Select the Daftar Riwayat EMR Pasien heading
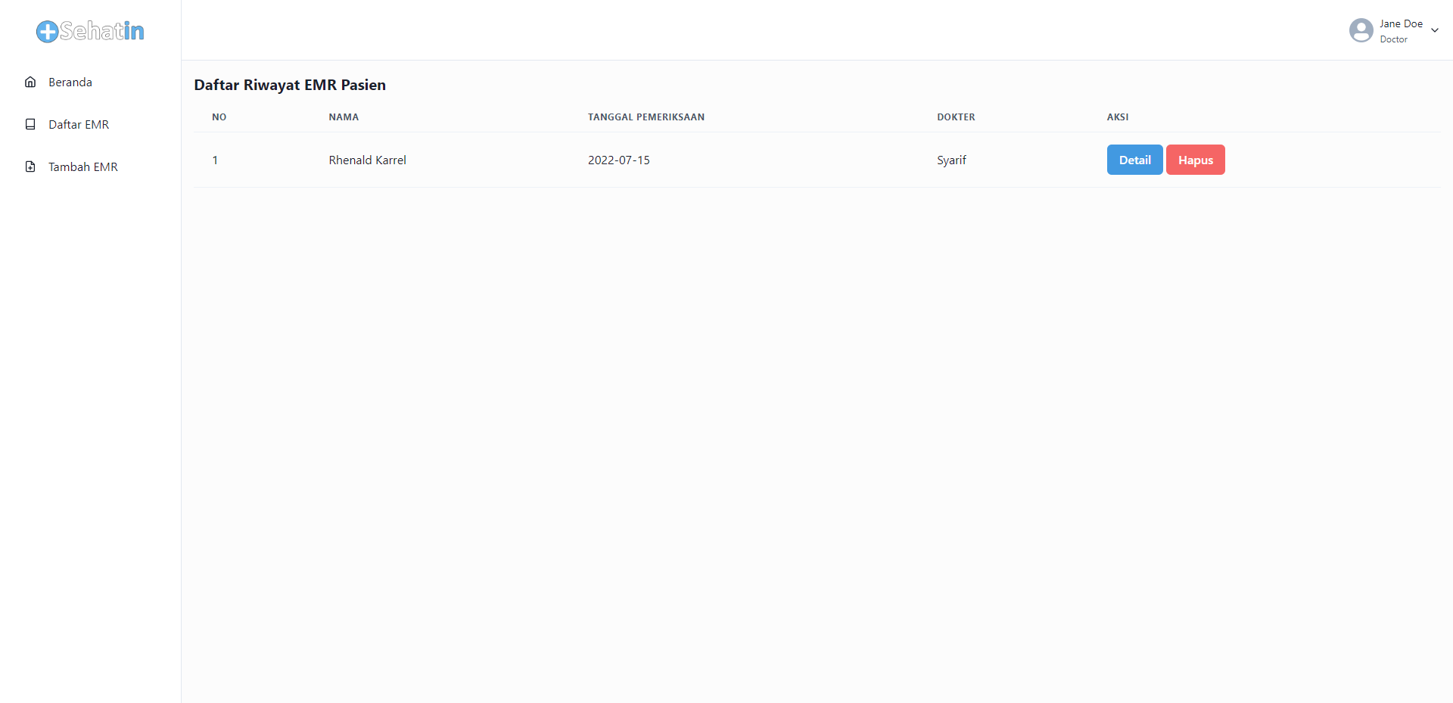Screen dimensions: 1453x703 pyautogui.click(x=290, y=85)
